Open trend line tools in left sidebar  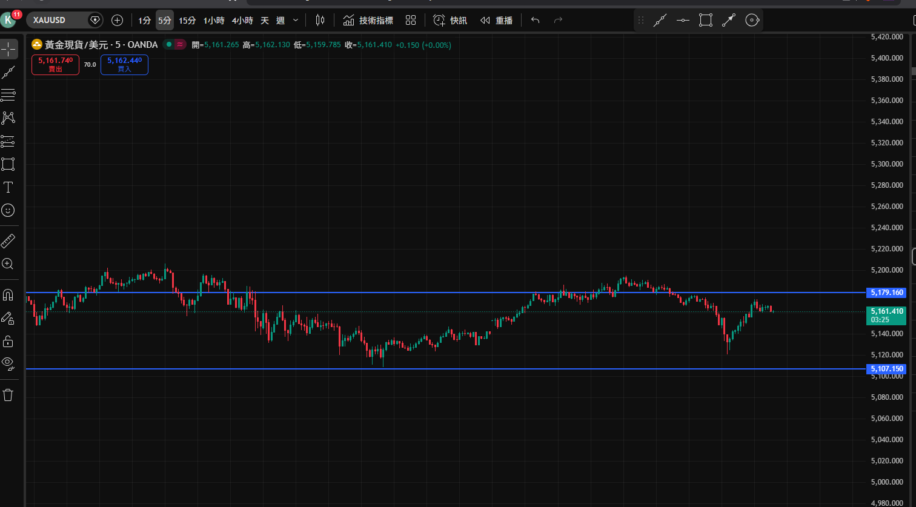click(8, 73)
